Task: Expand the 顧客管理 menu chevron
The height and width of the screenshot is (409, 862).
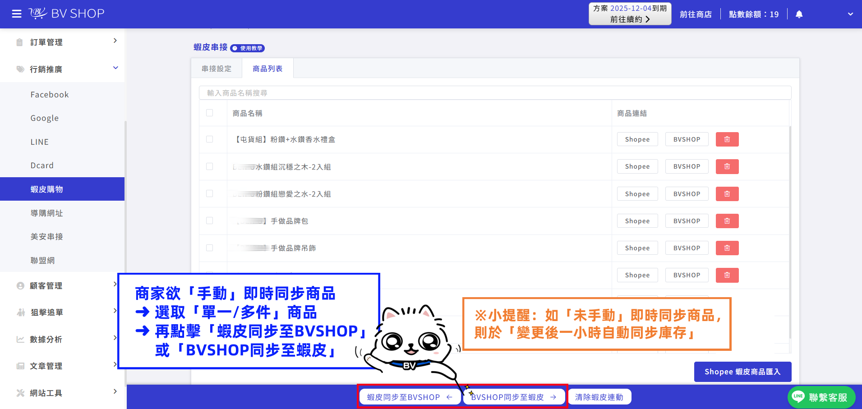Action: (115, 284)
